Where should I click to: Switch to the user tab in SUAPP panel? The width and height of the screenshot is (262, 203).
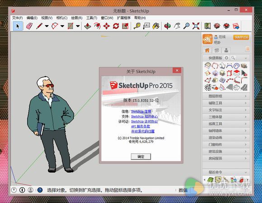point(226,50)
